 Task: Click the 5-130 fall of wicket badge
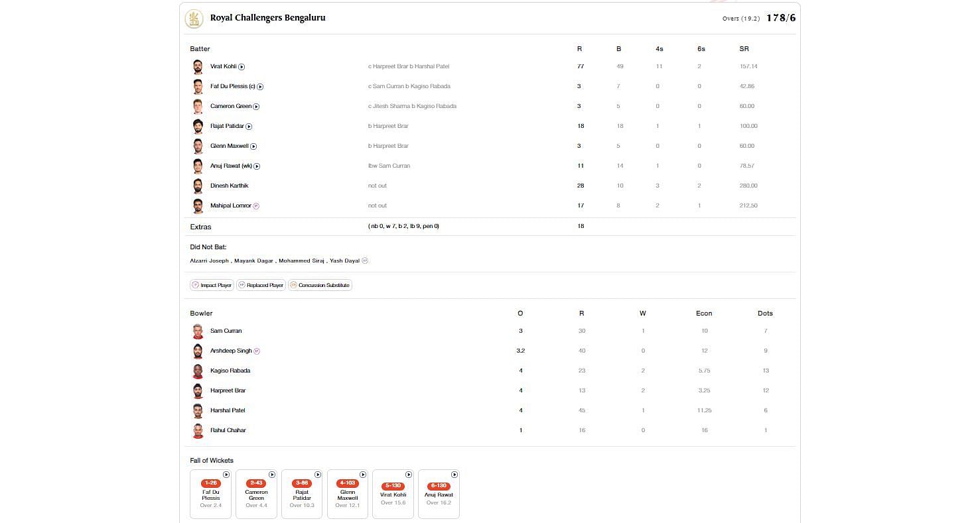coord(393,486)
